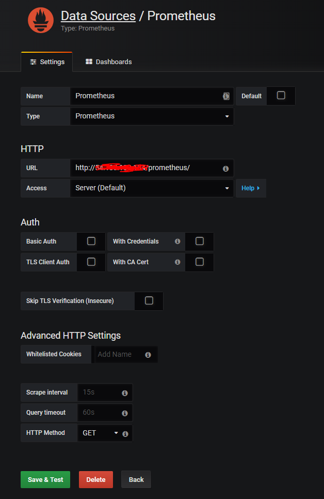Click the password manager icon in Name field
Screen dimensions: 324x499
point(226,96)
